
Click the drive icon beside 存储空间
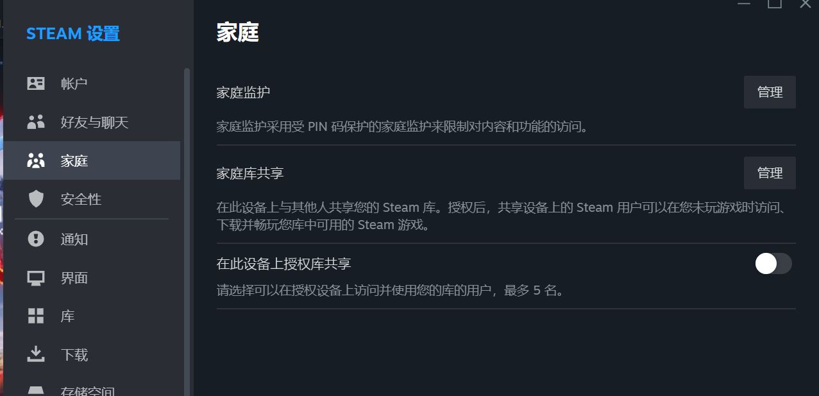(36, 390)
